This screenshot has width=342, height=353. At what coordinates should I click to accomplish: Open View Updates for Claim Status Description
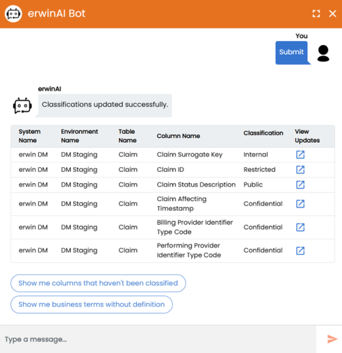click(x=300, y=184)
